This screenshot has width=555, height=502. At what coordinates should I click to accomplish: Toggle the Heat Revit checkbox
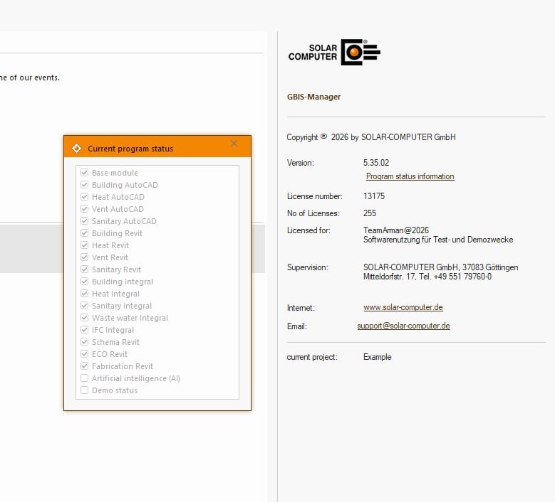click(x=84, y=245)
